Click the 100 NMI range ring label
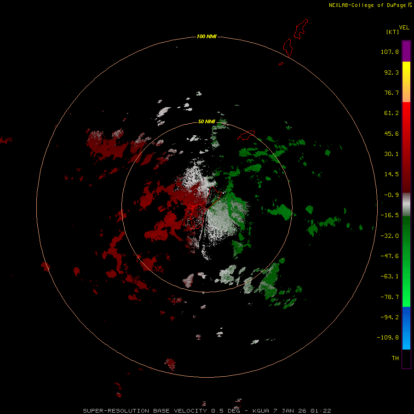 click(x=207, y=36)
